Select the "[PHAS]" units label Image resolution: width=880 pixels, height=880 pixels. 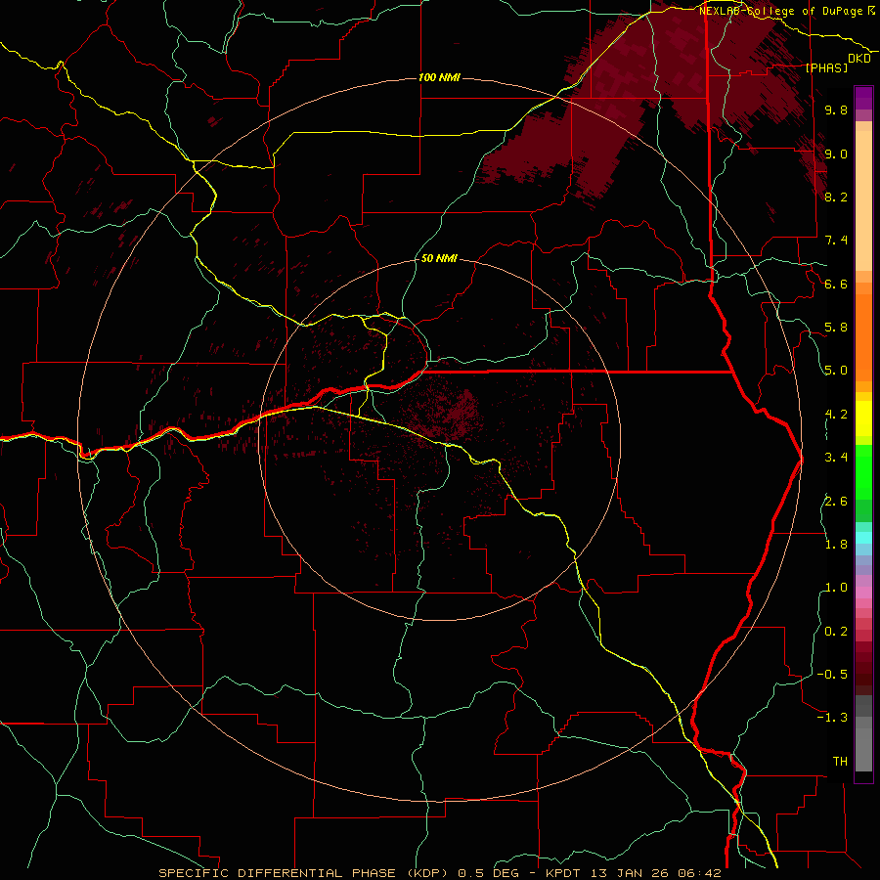[826, 67]
